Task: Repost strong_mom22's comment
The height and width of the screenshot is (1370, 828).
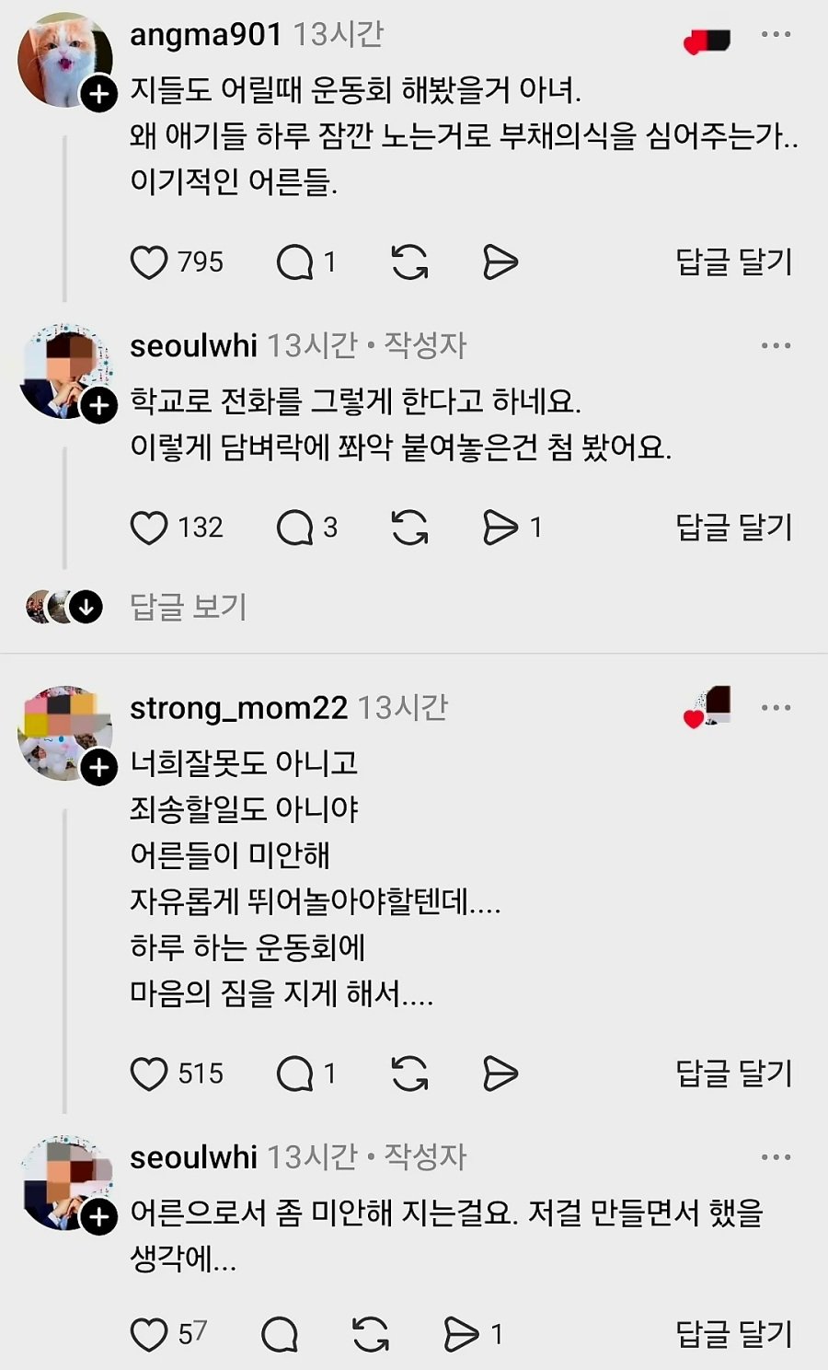Action: (409, 1074)
